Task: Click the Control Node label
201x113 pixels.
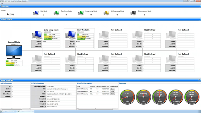Action: tap(14, 42)
